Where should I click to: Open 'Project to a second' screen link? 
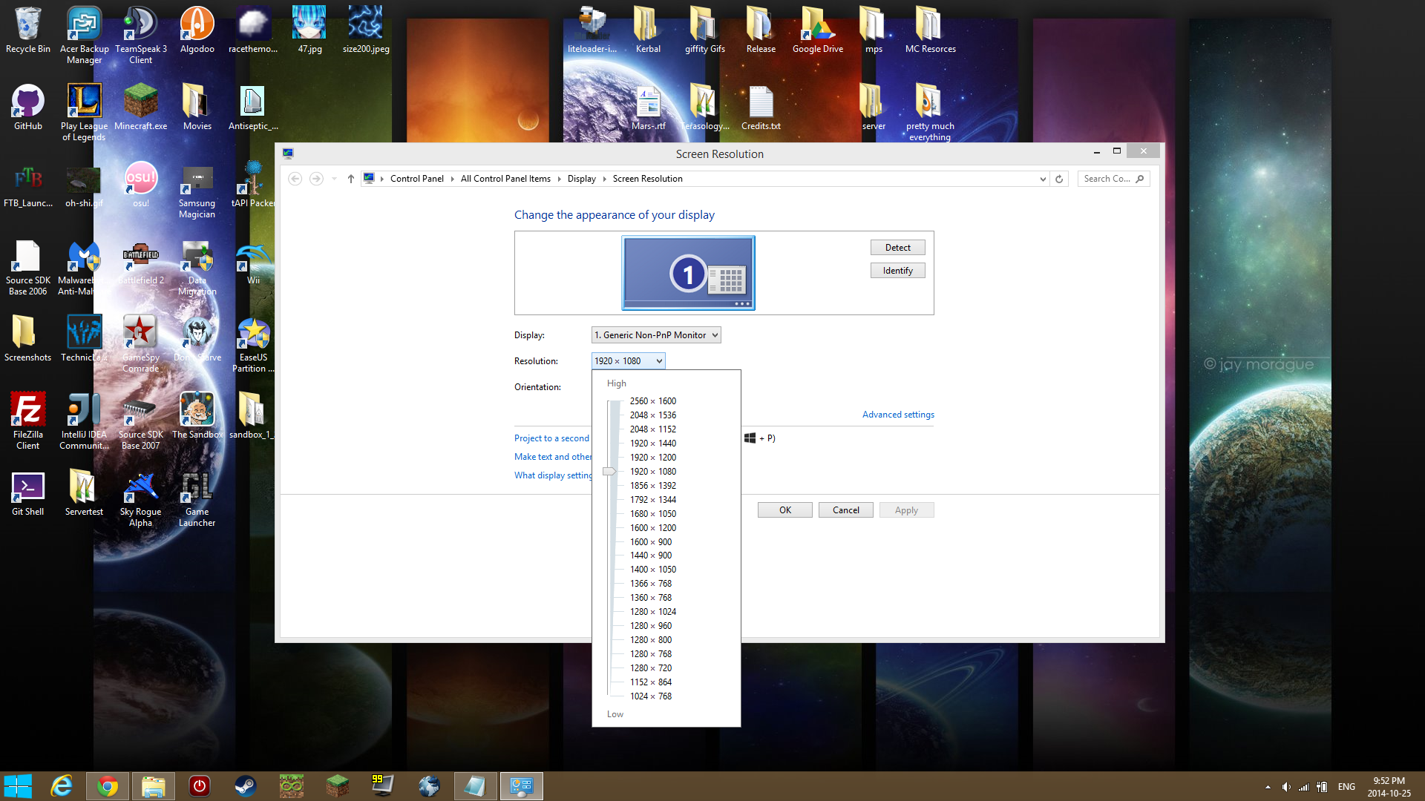pos(551,438)
